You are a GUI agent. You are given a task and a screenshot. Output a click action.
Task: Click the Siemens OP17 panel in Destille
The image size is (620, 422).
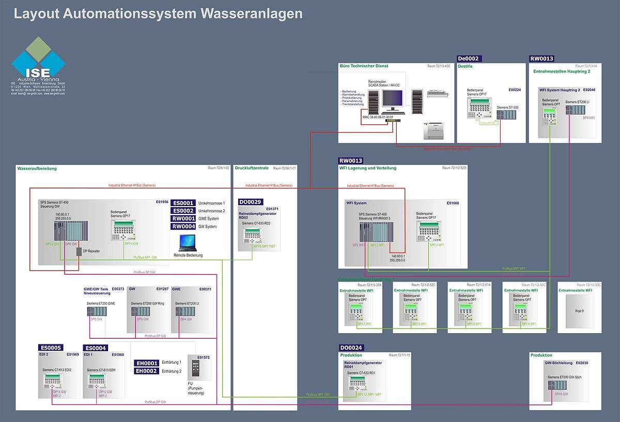479,108
